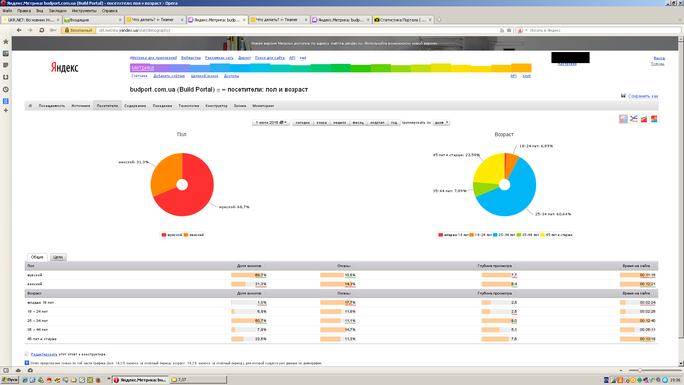
Task: Open the Источники report tab
Action: tap(81, 106)
